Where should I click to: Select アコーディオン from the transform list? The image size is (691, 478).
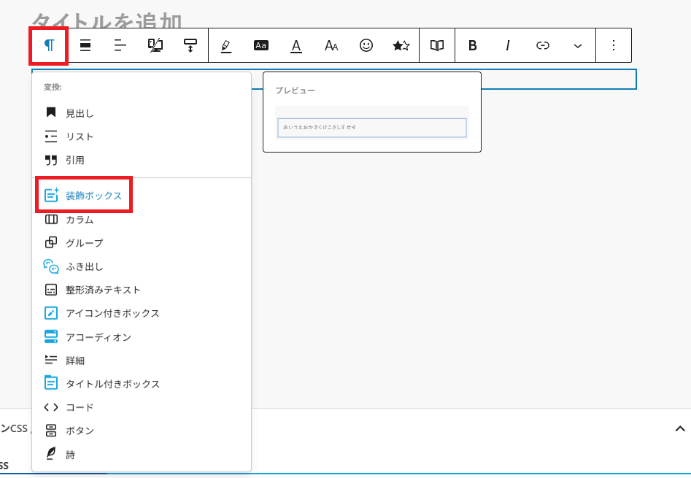(x=98, y=337)
